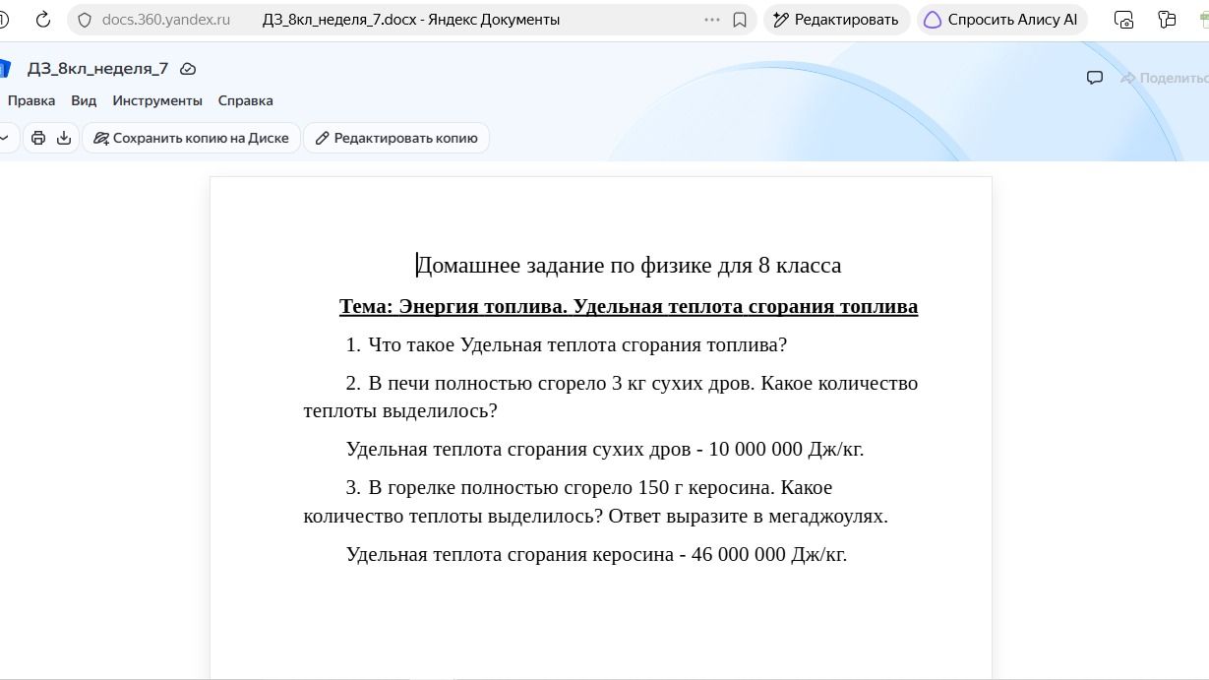The width and height of the screenshot is (1209, 680).
Task: Click the address bar docs.360.yandex.ru
Action: point(166,20)
